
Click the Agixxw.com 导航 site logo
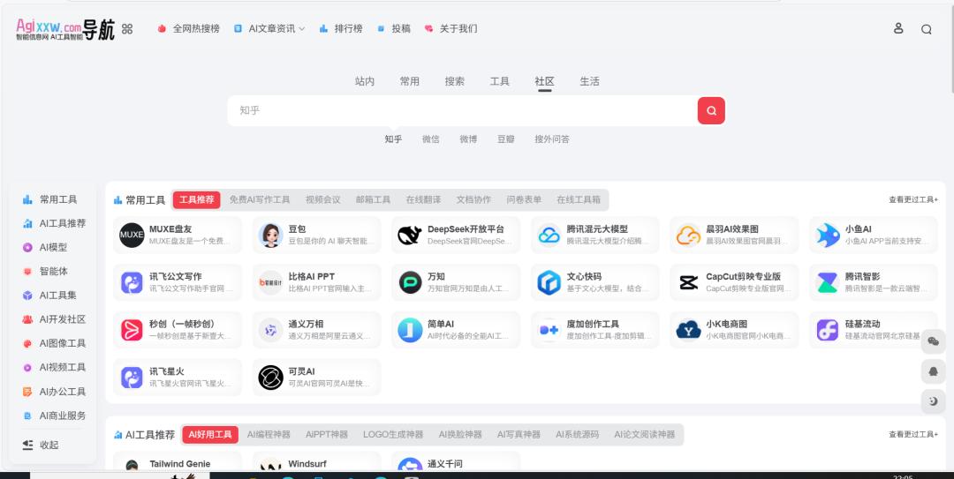click(x=65, y=28)
